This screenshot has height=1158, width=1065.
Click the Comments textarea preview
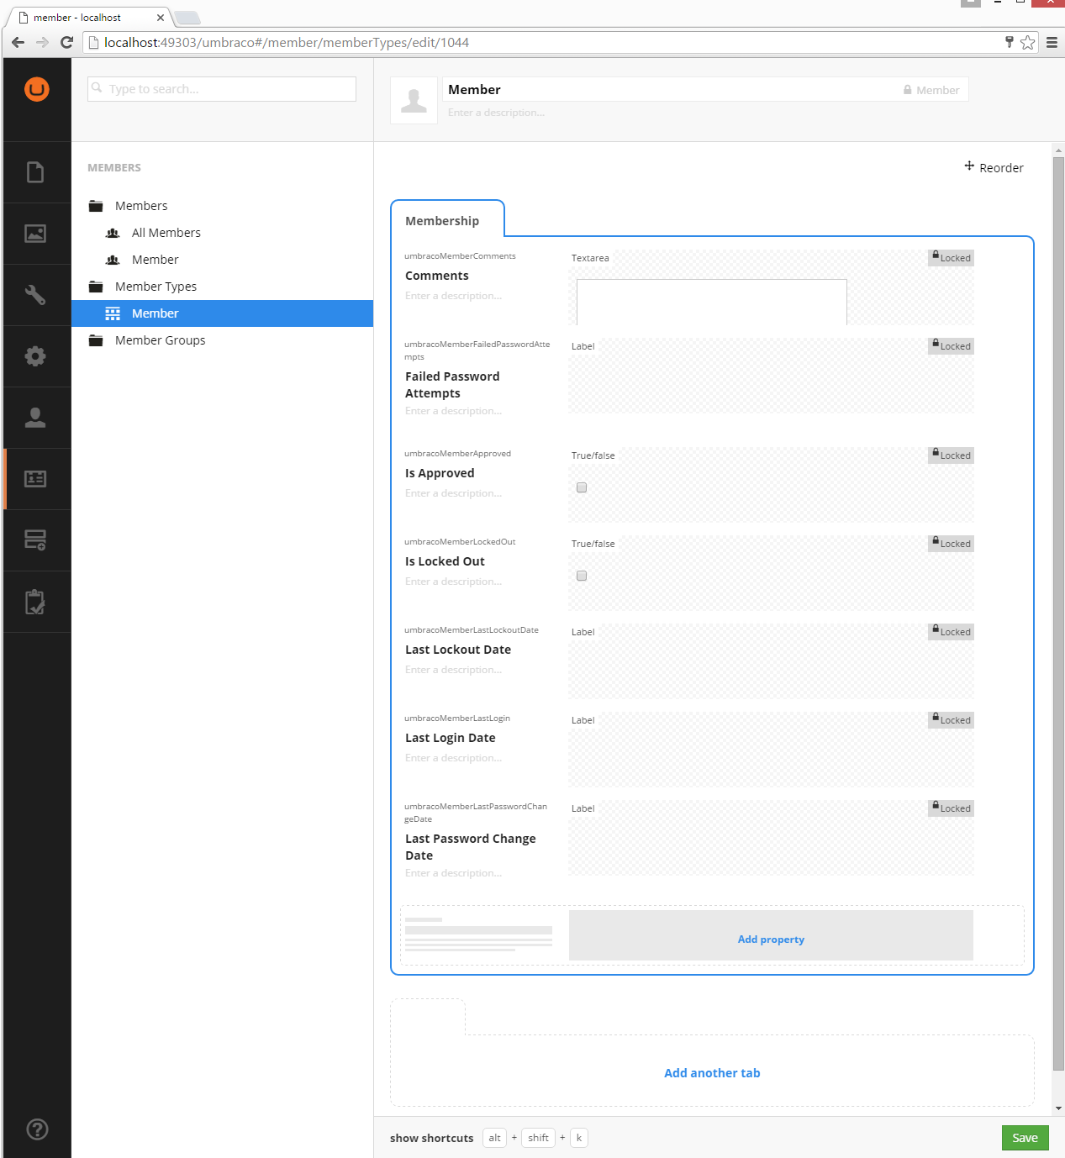tap(712, 302)
